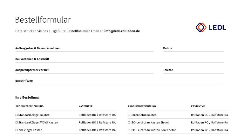Open the info@ledl-rollladen.de email link
The height and width of the screenshot is (138, 244).
pos(122,31)
